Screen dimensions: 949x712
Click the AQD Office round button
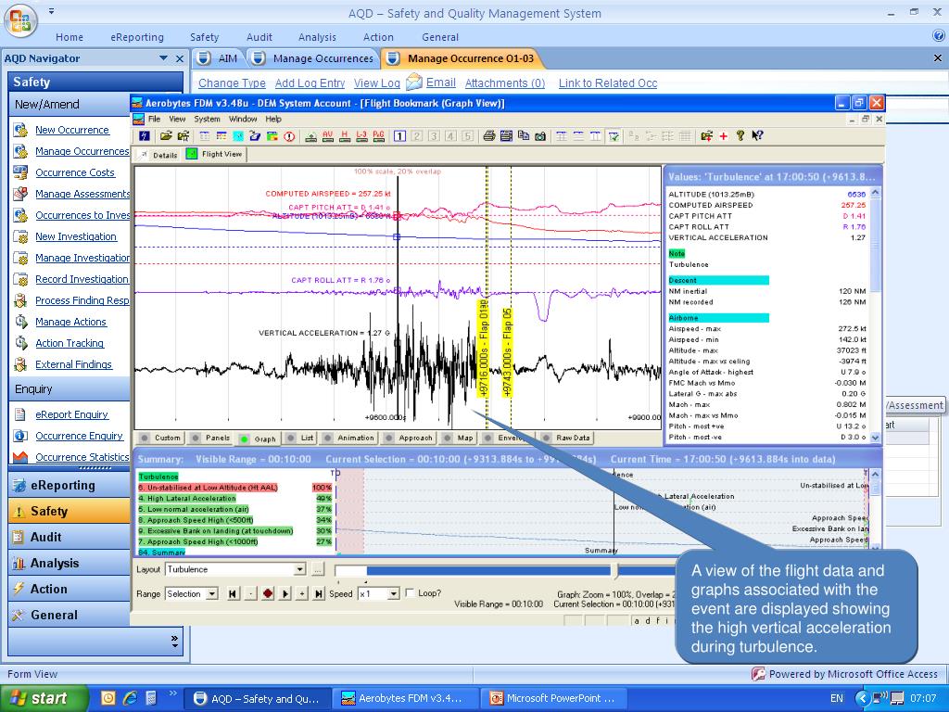pos(20,20)
